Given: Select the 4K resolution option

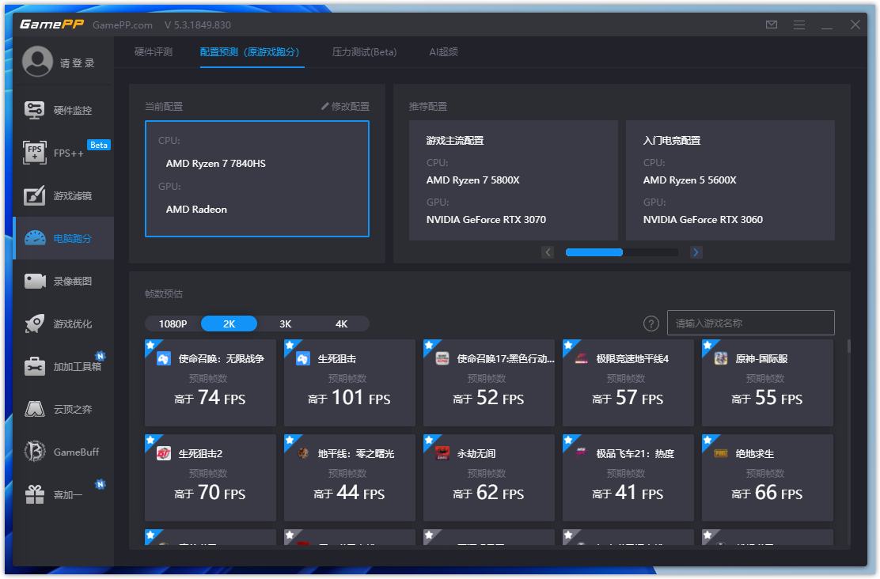Looking at the screenshot, I should (341, 324).
